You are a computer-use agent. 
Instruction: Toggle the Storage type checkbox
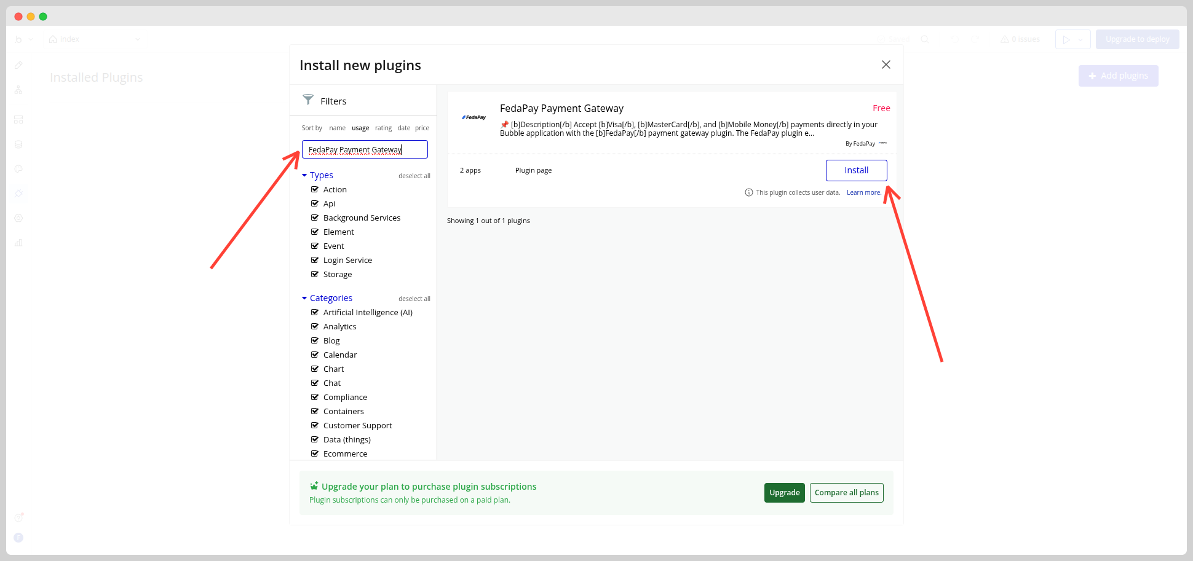pyautogui.click(x=315, y=274)
